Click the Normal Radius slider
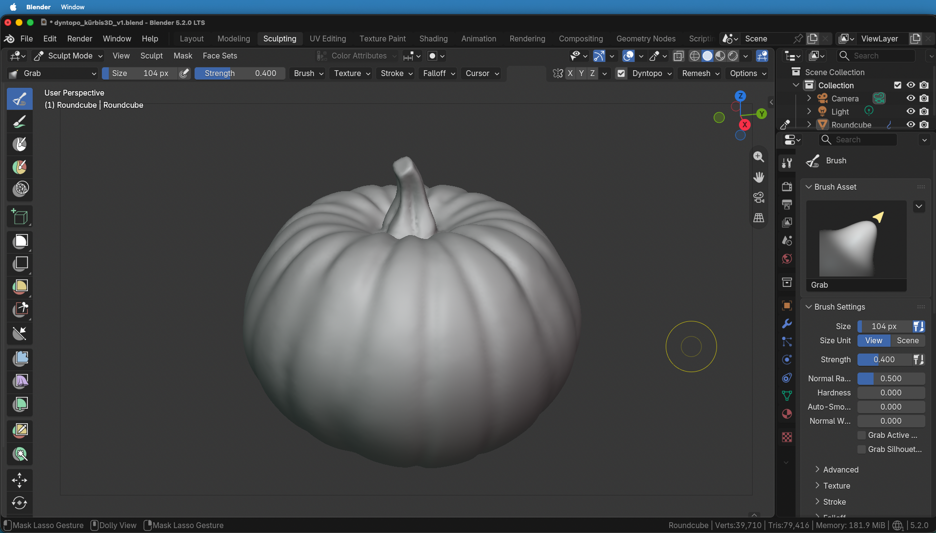The height and width of the screenshot is (533, 936). pos(891,378)
